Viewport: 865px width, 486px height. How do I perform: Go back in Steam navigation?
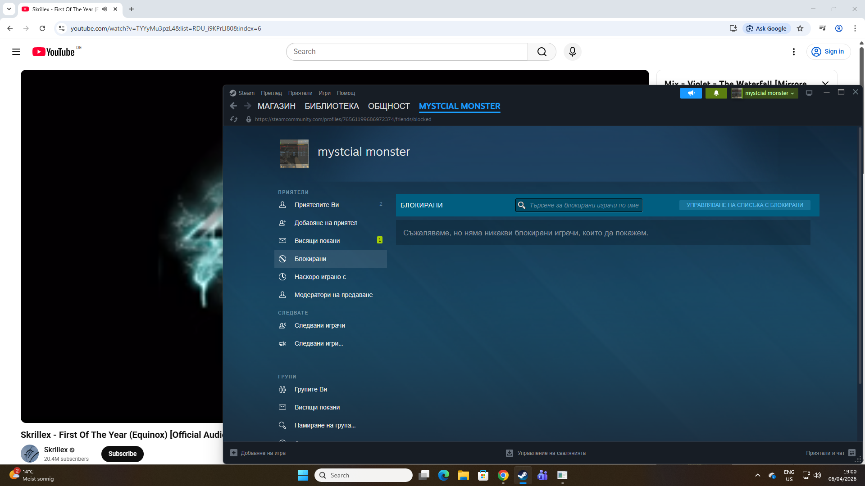233,106
